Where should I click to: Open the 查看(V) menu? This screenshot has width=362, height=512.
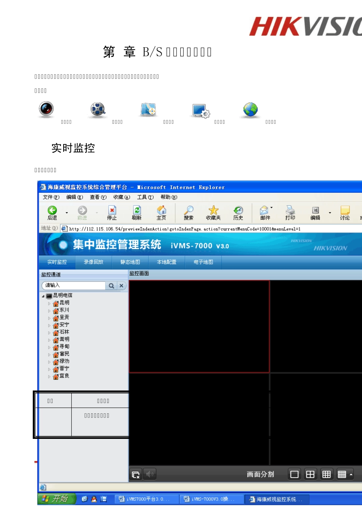[98, 197]
